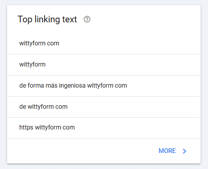Viewport: 208px width, 169px height.
Task: Click the MORE link
Action: (167, 151)
